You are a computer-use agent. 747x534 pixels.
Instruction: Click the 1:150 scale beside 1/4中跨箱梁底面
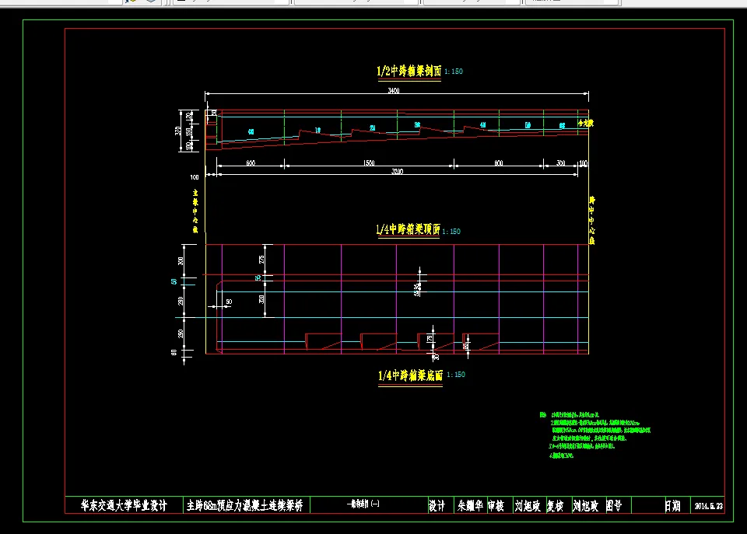pyautogui.click(x=456, y=375)
